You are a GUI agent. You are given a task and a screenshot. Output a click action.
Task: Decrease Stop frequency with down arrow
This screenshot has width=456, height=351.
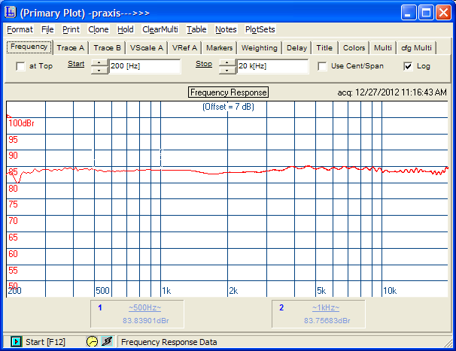227,71
